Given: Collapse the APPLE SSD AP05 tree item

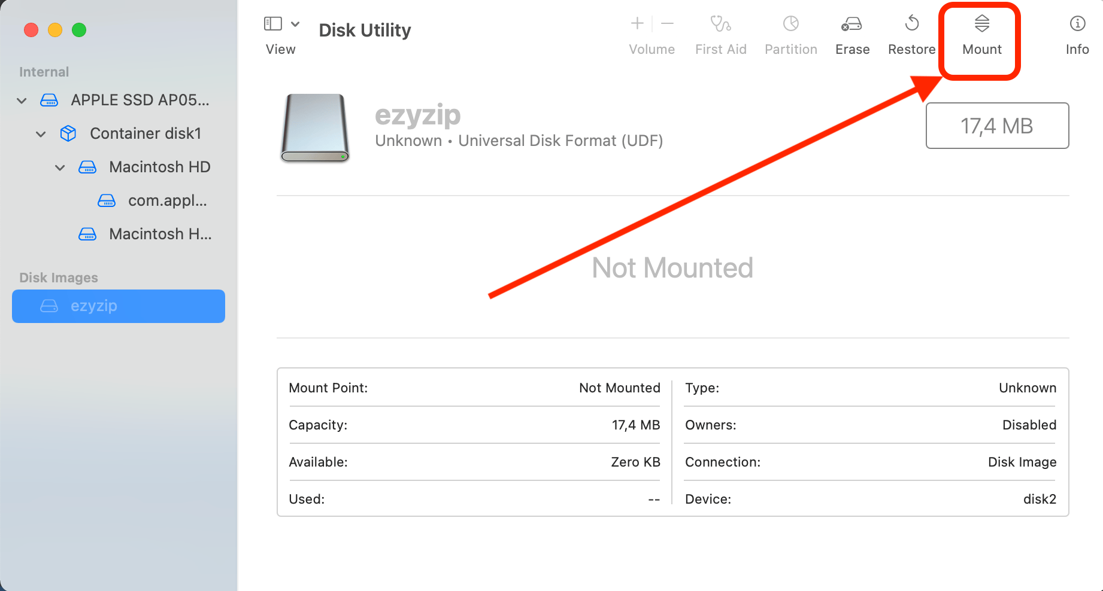Looking at the screenshot, I should click(x=22, y=100).
